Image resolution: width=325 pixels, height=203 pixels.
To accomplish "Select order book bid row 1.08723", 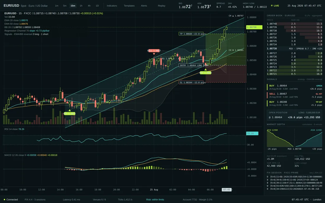I will pyautogui.click(x=294, y=67).
